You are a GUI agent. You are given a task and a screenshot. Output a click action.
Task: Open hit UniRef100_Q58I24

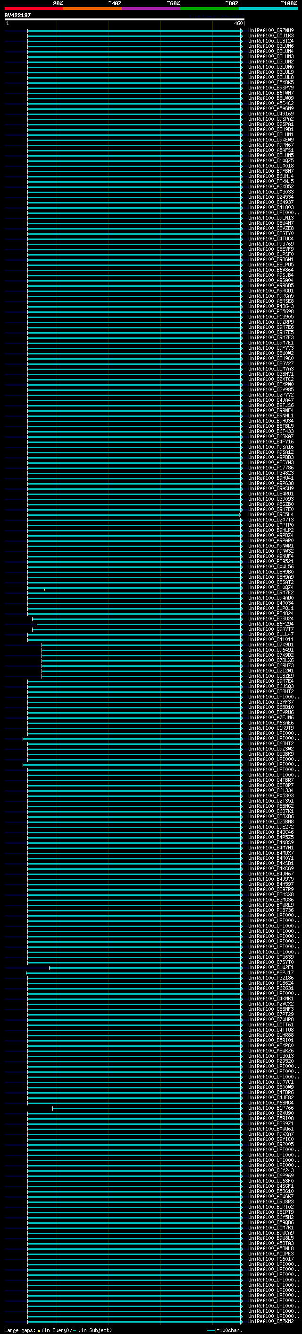point(271,41)
